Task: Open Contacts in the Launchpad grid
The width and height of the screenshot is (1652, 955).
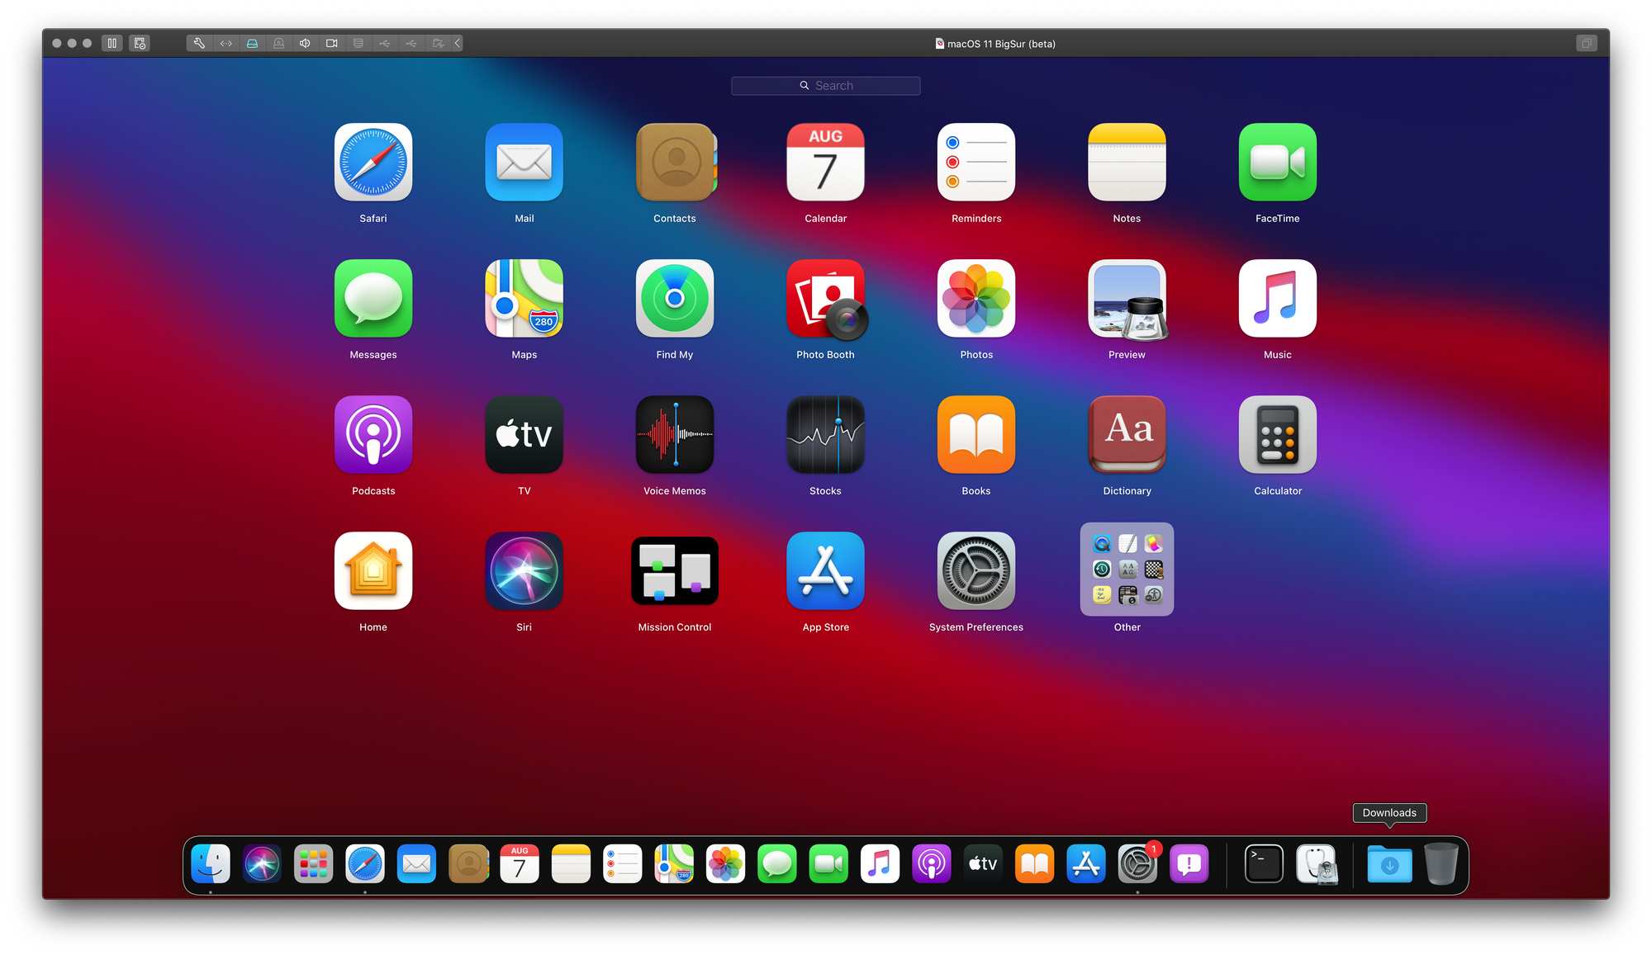Action: pyautogui.click(x=675, y=163)
